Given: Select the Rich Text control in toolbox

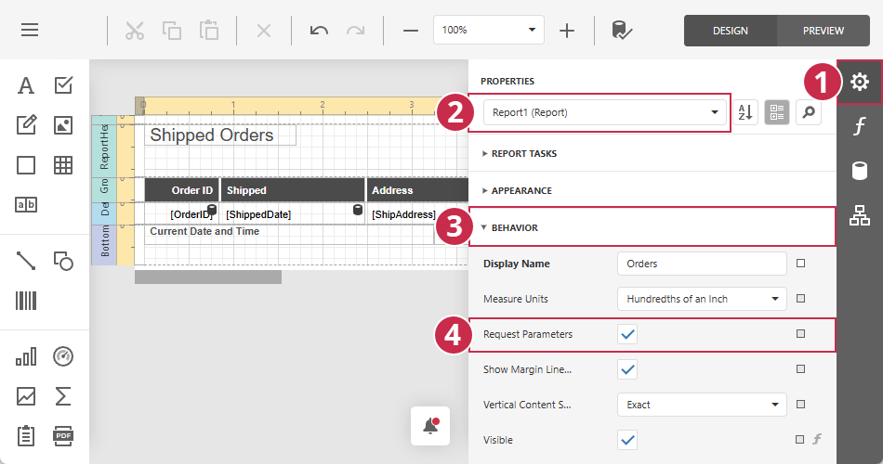Looking at the screenshot, I should tap(26, 125).
